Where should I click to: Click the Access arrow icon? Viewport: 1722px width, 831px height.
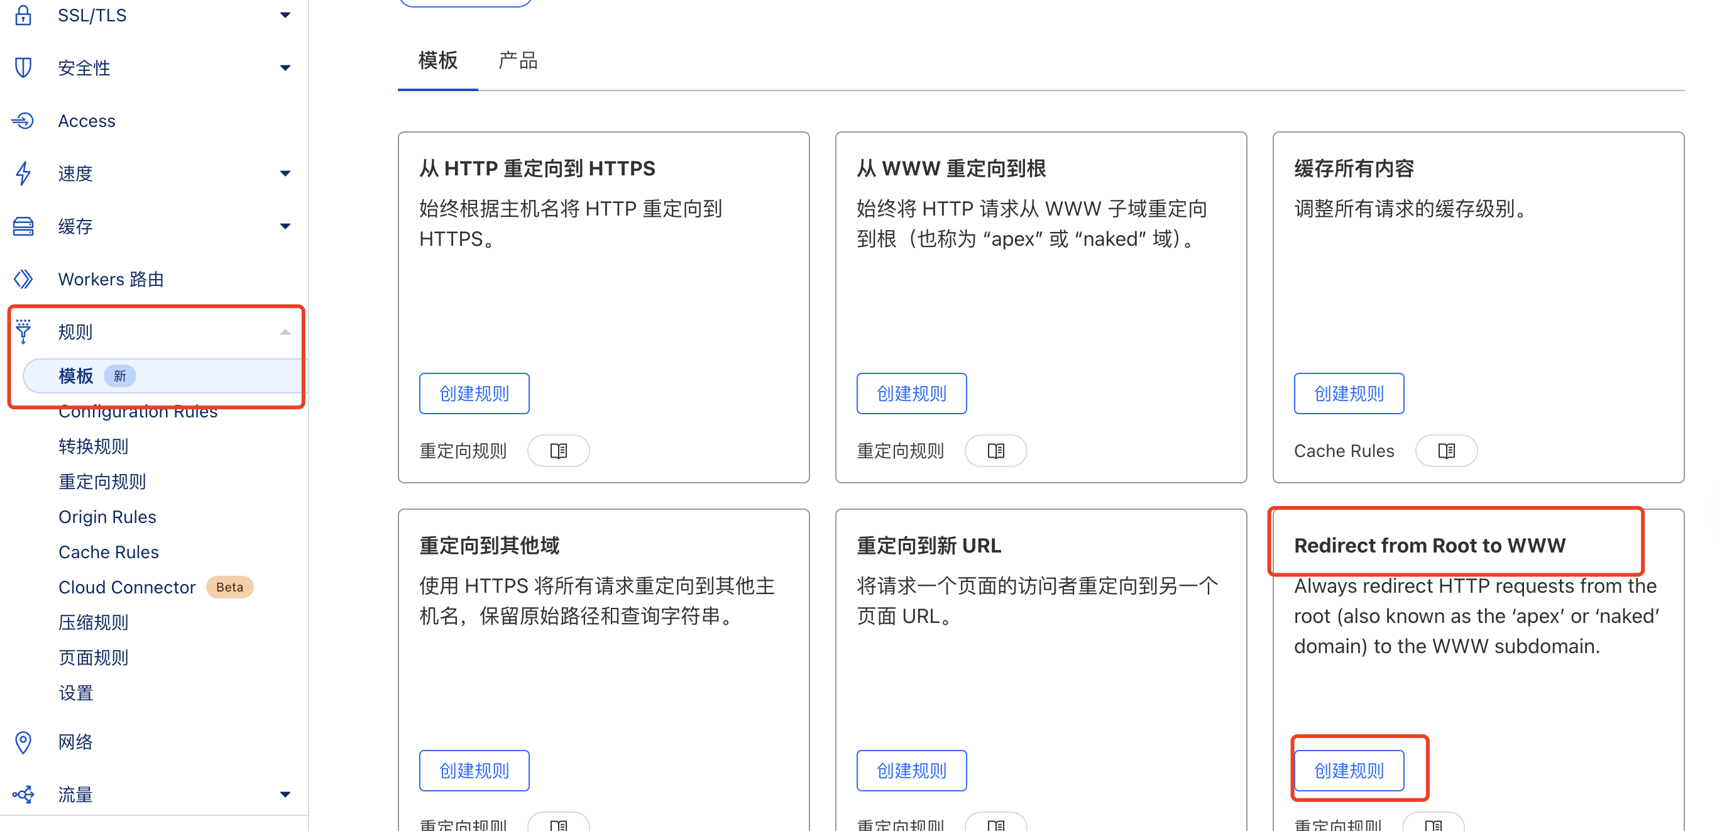pyautogui.click(x=23, y=120)
